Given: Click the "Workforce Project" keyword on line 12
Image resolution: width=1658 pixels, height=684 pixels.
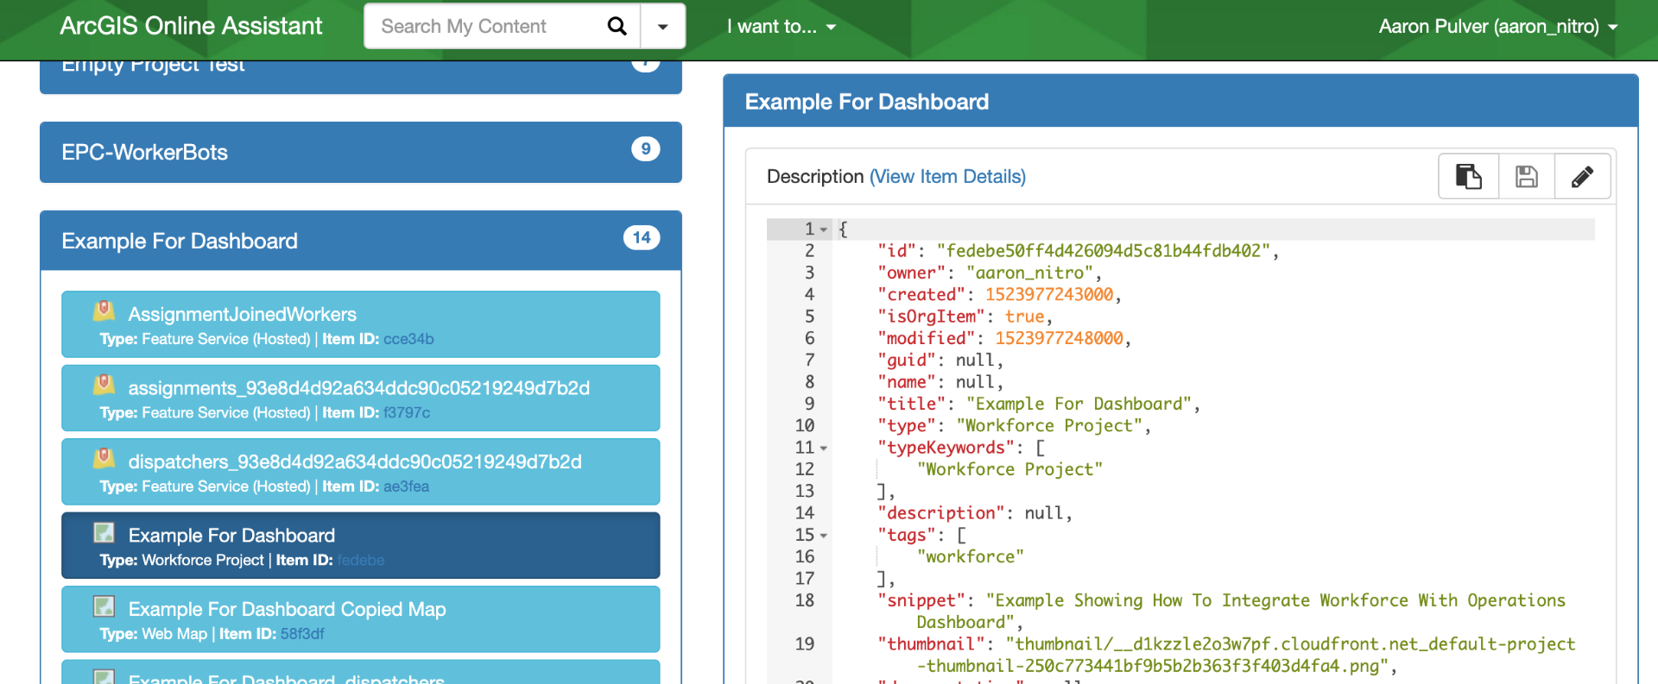Looking at the screenshot, I should [1009, 470].
